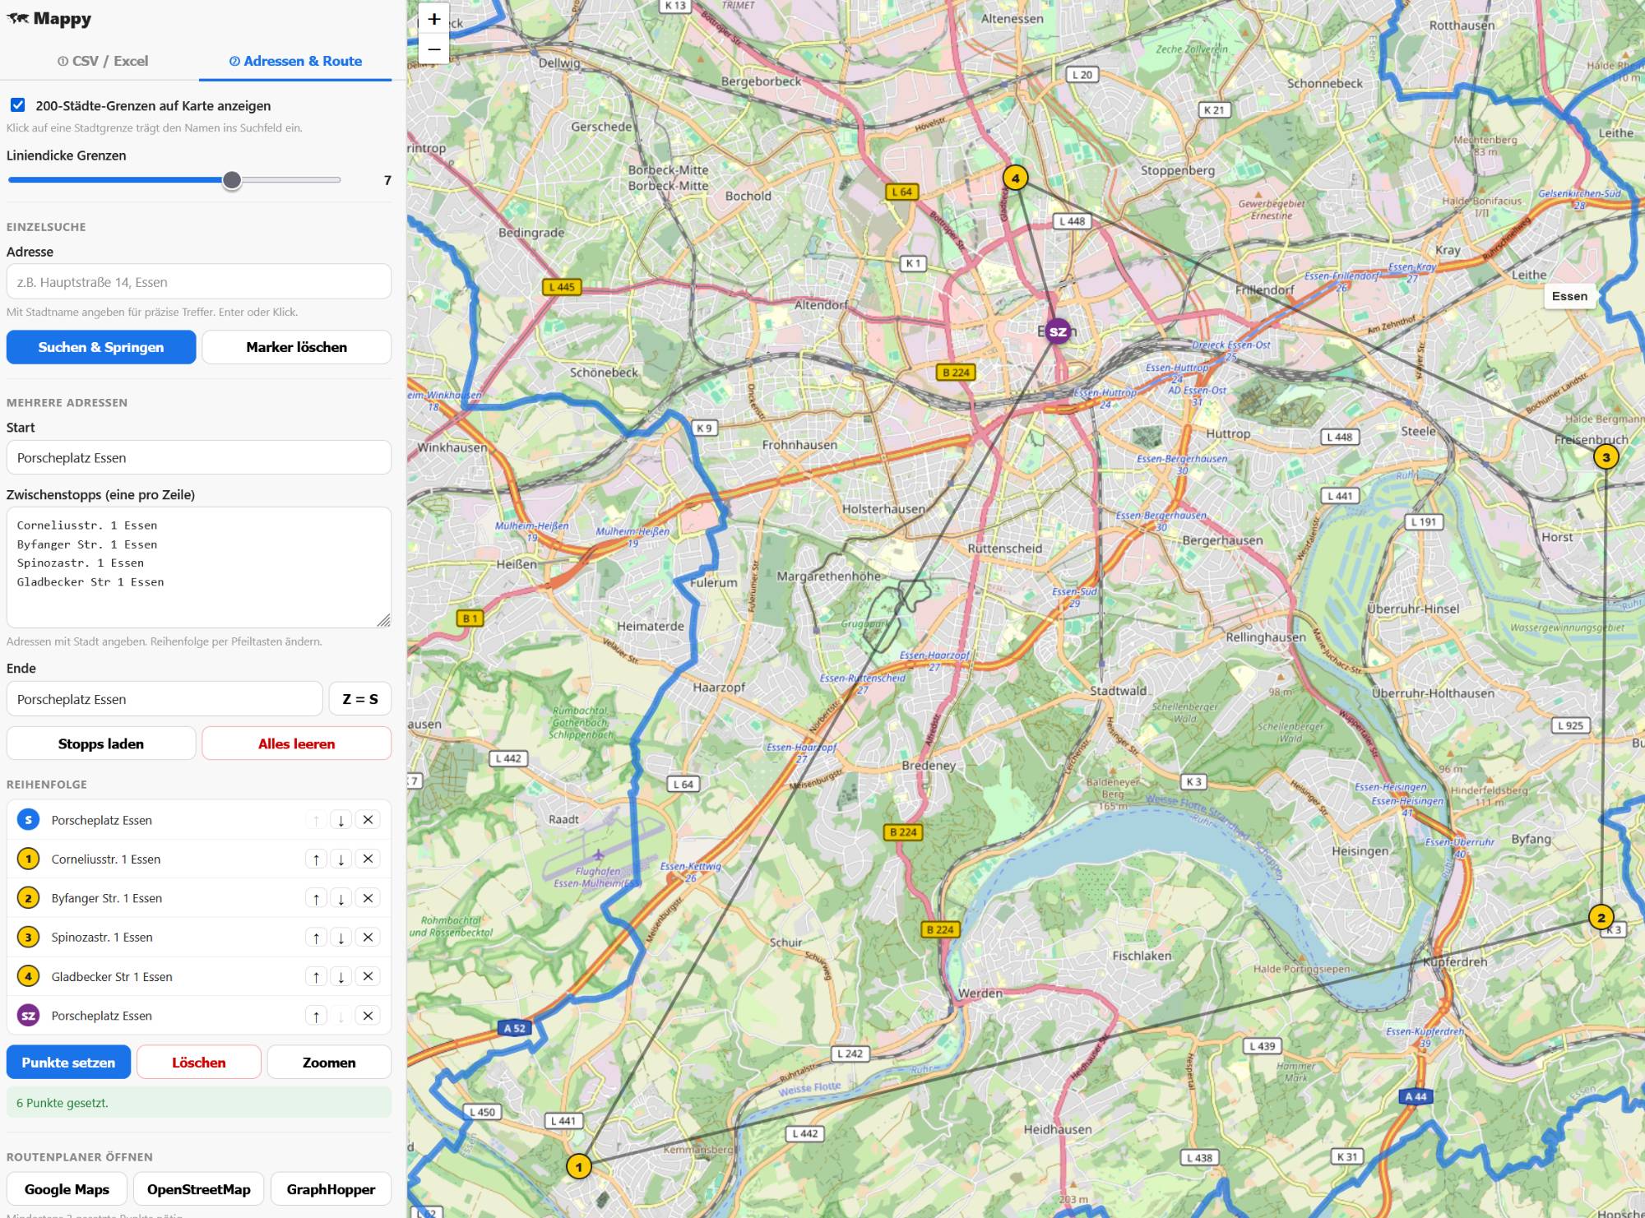
Task: Click the Stopps laden button
Action: pos(101,743)
